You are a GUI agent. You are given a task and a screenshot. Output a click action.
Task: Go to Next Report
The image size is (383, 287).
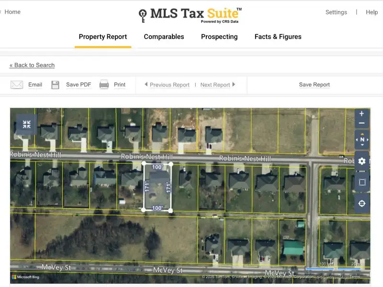[x=215, y=85]
